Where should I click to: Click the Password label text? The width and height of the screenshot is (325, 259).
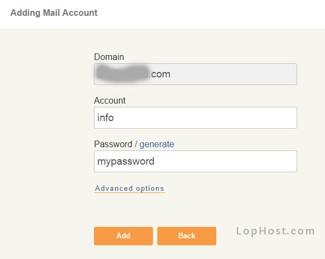click(x=113, y=144)
